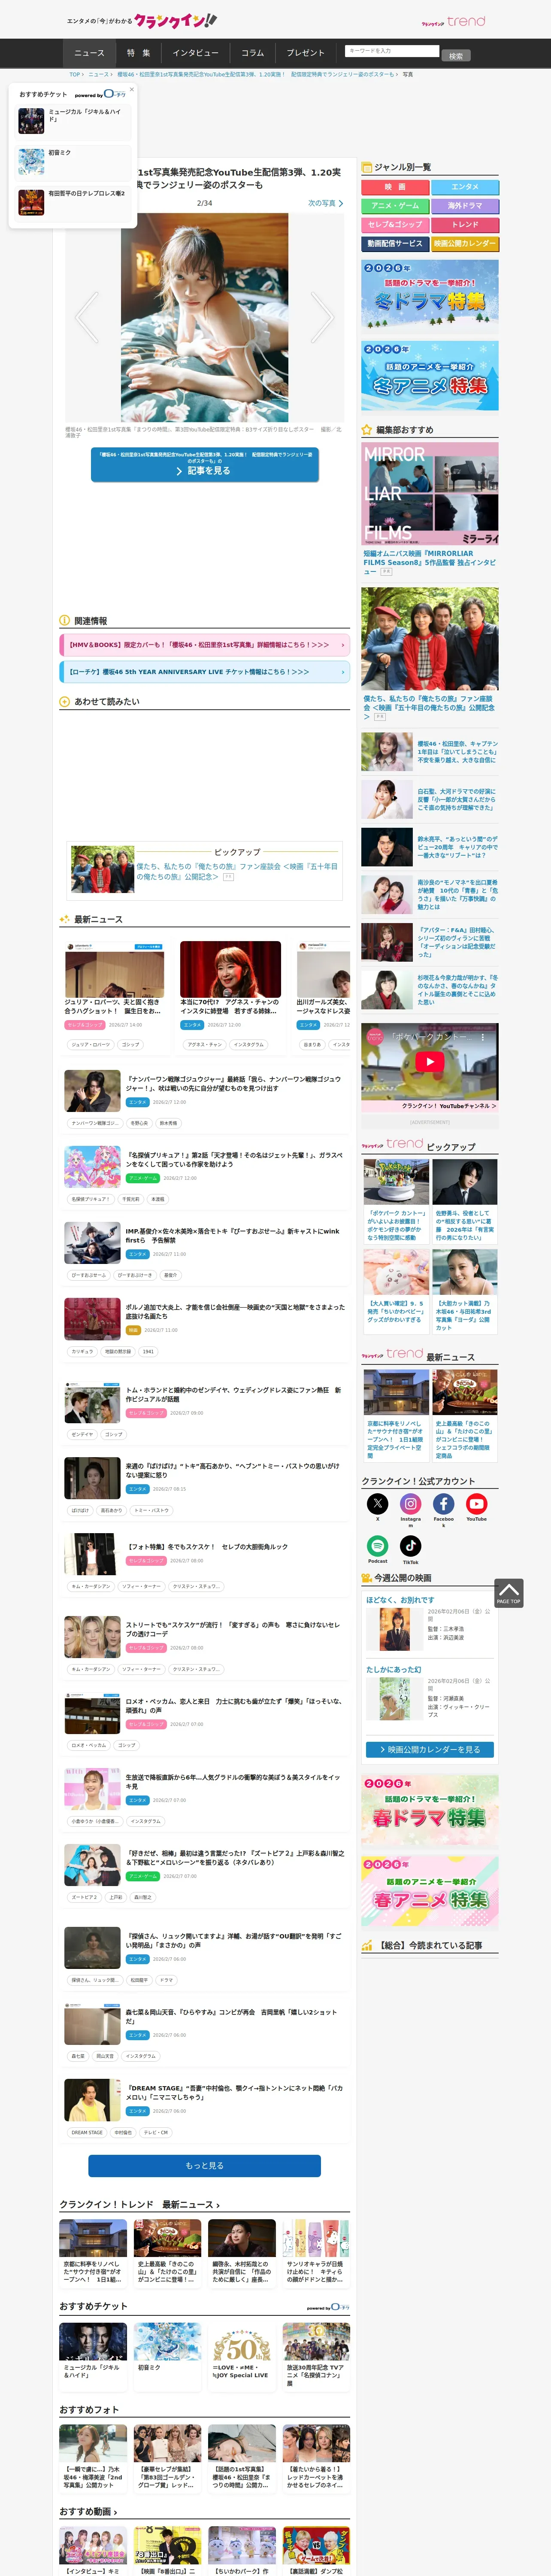
Task: Open 映画公開カレンダーを見る button
Action: [x=429, y=1749]
